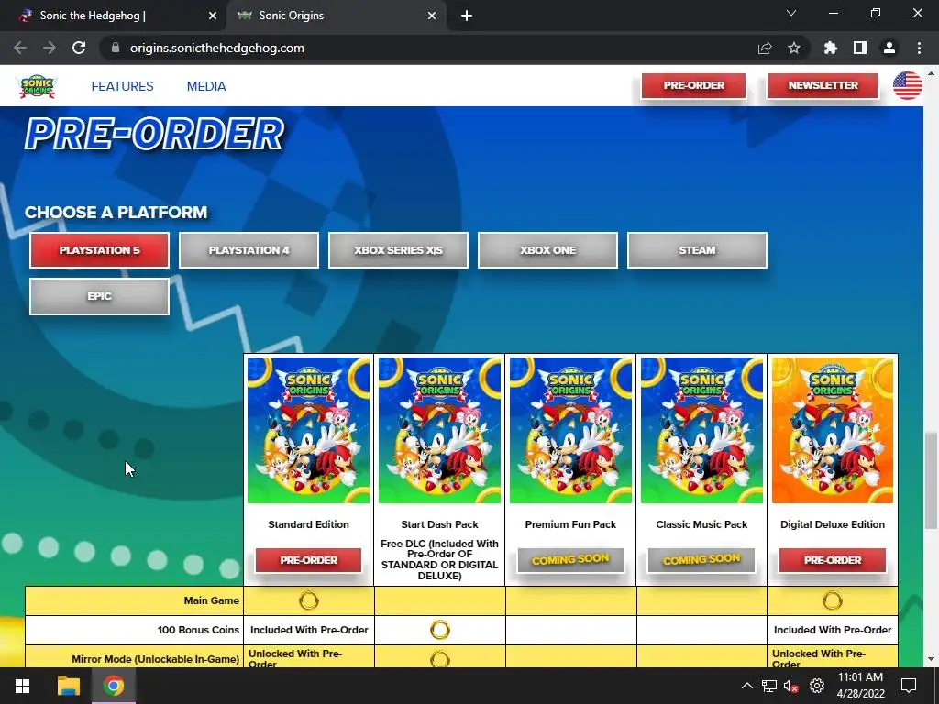Select the PlayStation 4 platform
939x704 pixels.
[249, 250]
